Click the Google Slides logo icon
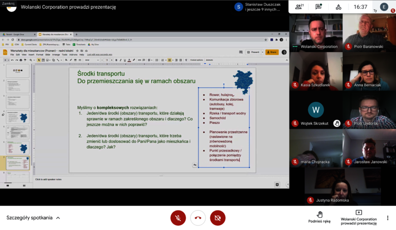The height and width of the screenshot is (230, 396). 5,52
